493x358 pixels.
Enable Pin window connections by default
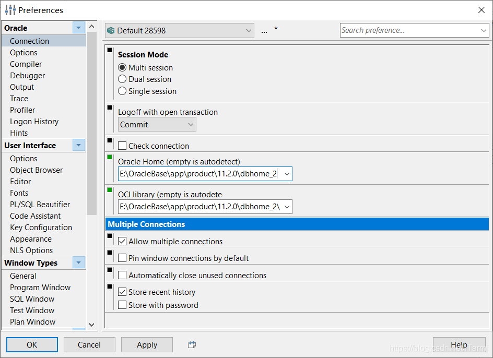(x=122, y=258)
